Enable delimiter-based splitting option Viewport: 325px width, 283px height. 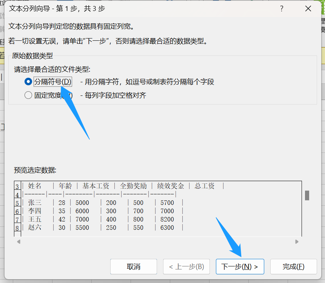point(28,82)
